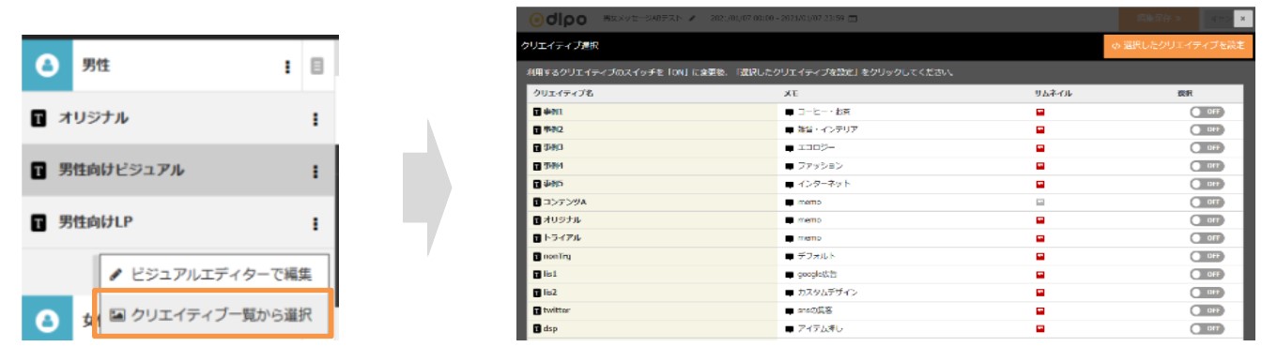
Task: Toggle ON switch for インターネット row
Action: pyautogui.click(x=1207, y=184)
